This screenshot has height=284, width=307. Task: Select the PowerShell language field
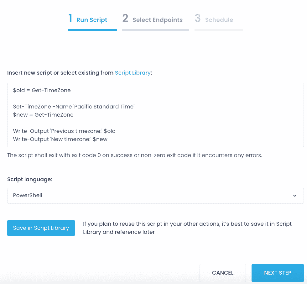[150, 196]
